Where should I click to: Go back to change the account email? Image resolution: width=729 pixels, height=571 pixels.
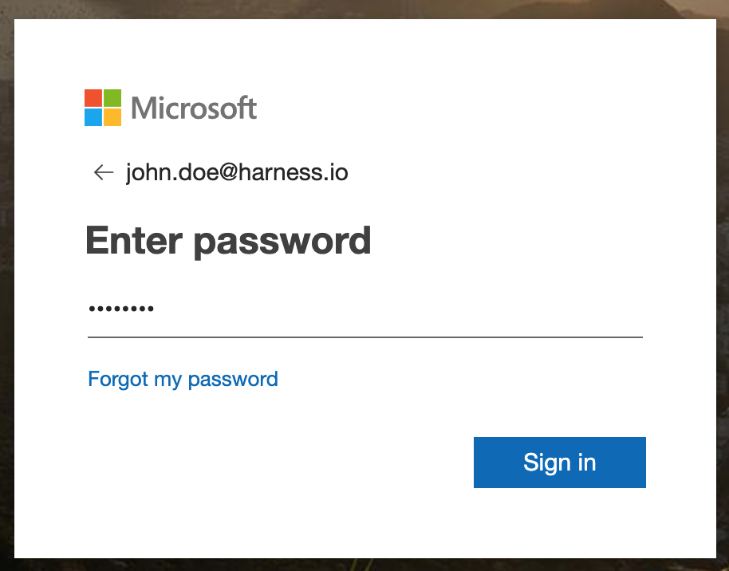click(103, 172)
